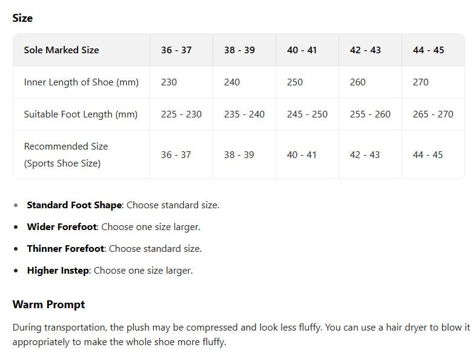The width and height of the screenshot is (476, 356).
Task: Click the Sole Marked Size row header
Action: pyautogui.click(x=61, y=50)
